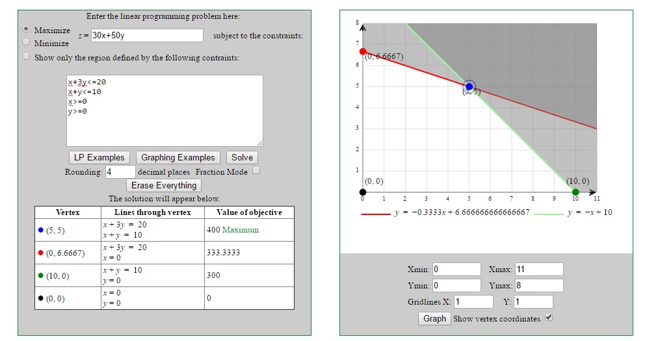Click the black origin point on graph
This screenshot has height=341, width=647.
[363, 192]
